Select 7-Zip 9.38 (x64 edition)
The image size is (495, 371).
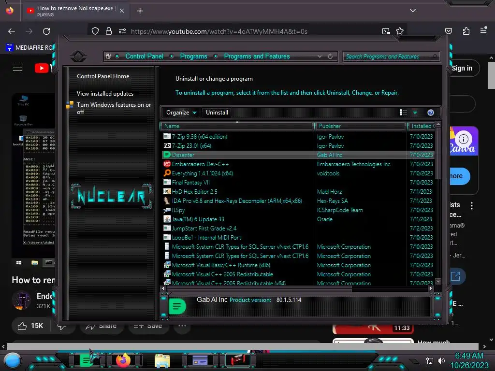coord(298,137)
